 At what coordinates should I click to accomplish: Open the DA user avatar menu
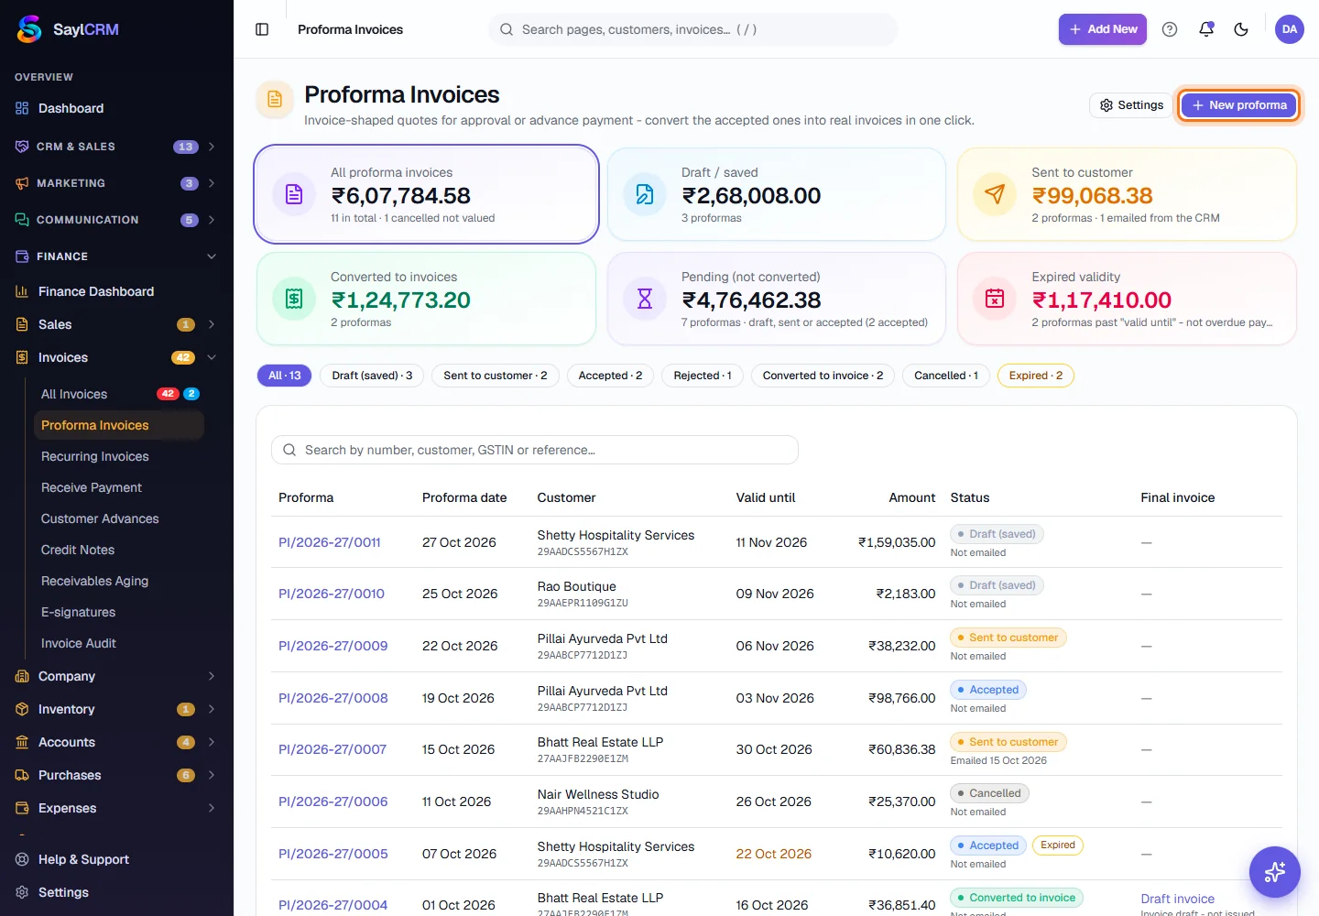[x=1290, y=29]
